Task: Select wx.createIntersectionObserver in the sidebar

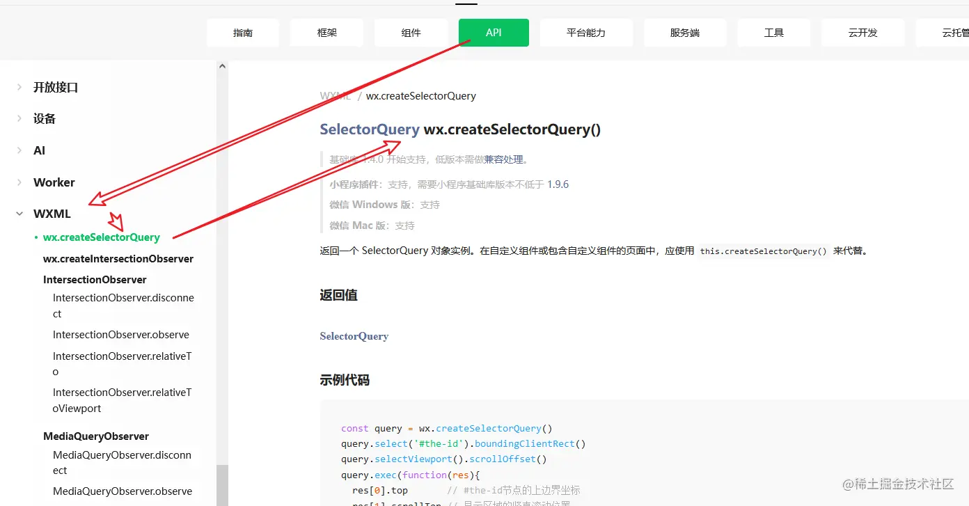Action: (118, 258)
